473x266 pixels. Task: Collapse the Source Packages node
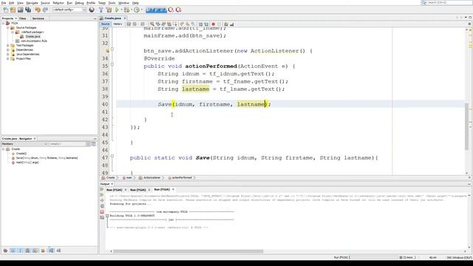(8, 27)
